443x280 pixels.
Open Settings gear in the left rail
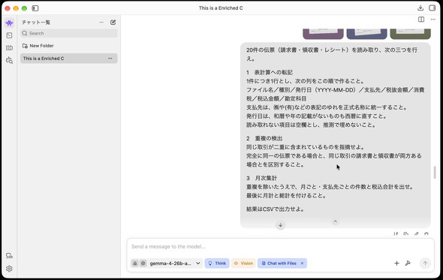click(9, 269)
